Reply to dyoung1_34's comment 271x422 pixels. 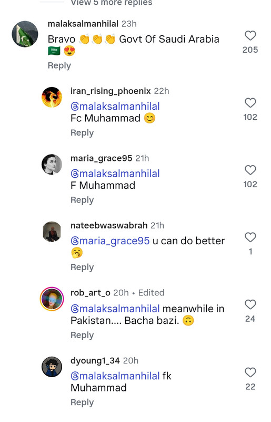(x=82, y=402)
